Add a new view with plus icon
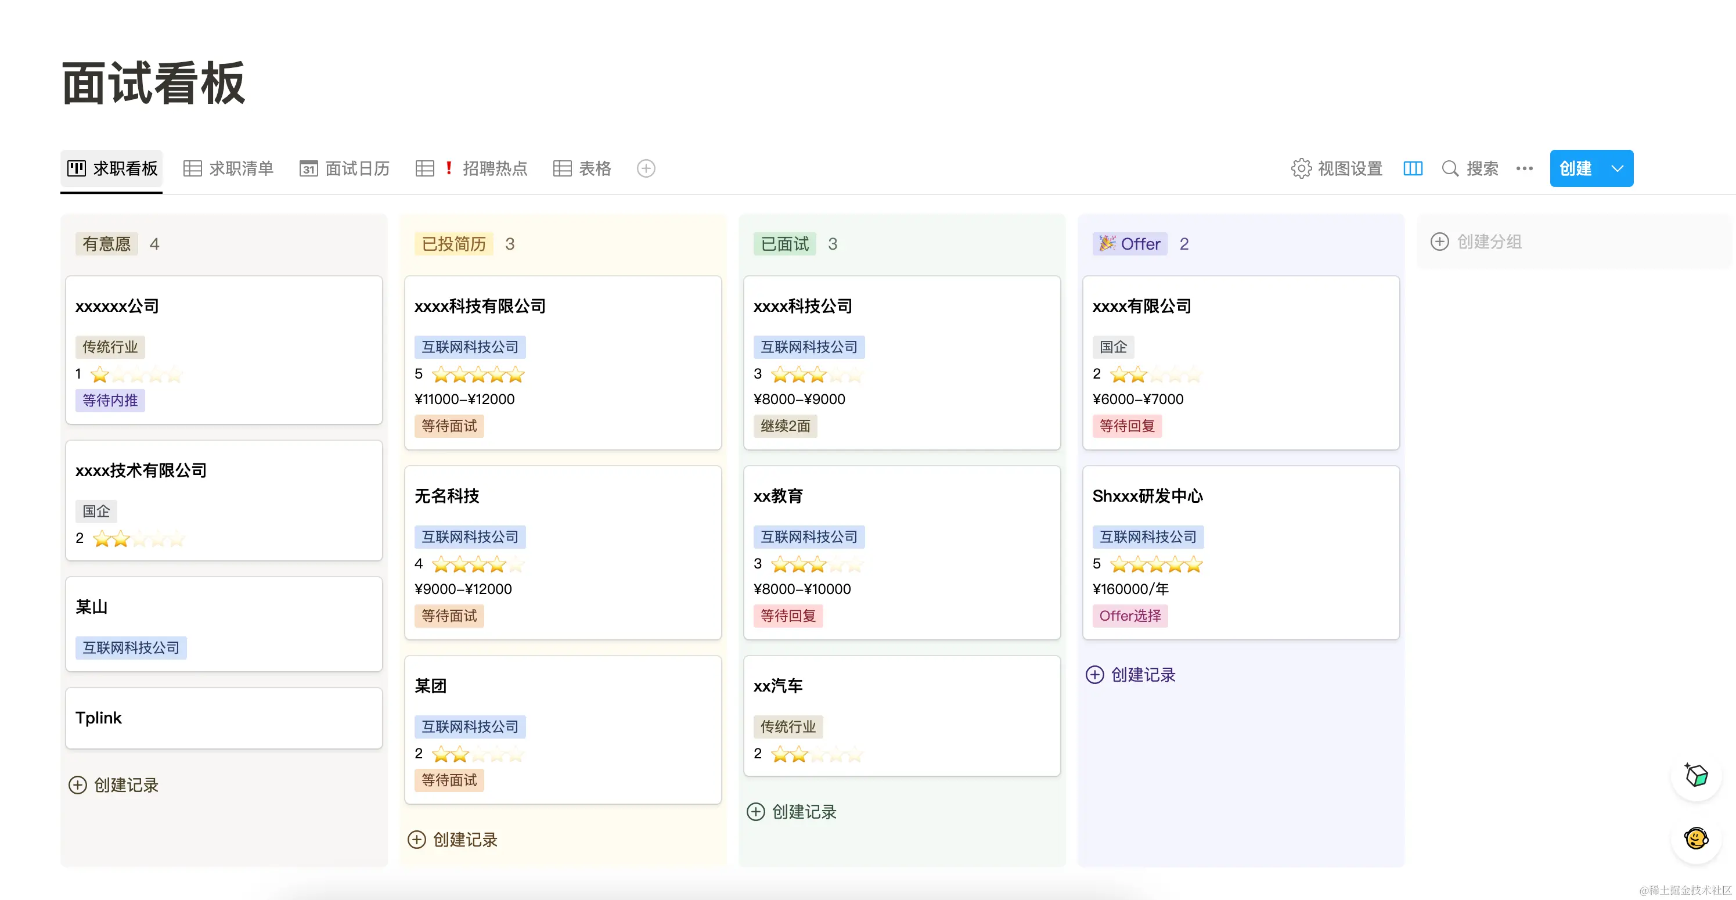 tap(646, 168)
